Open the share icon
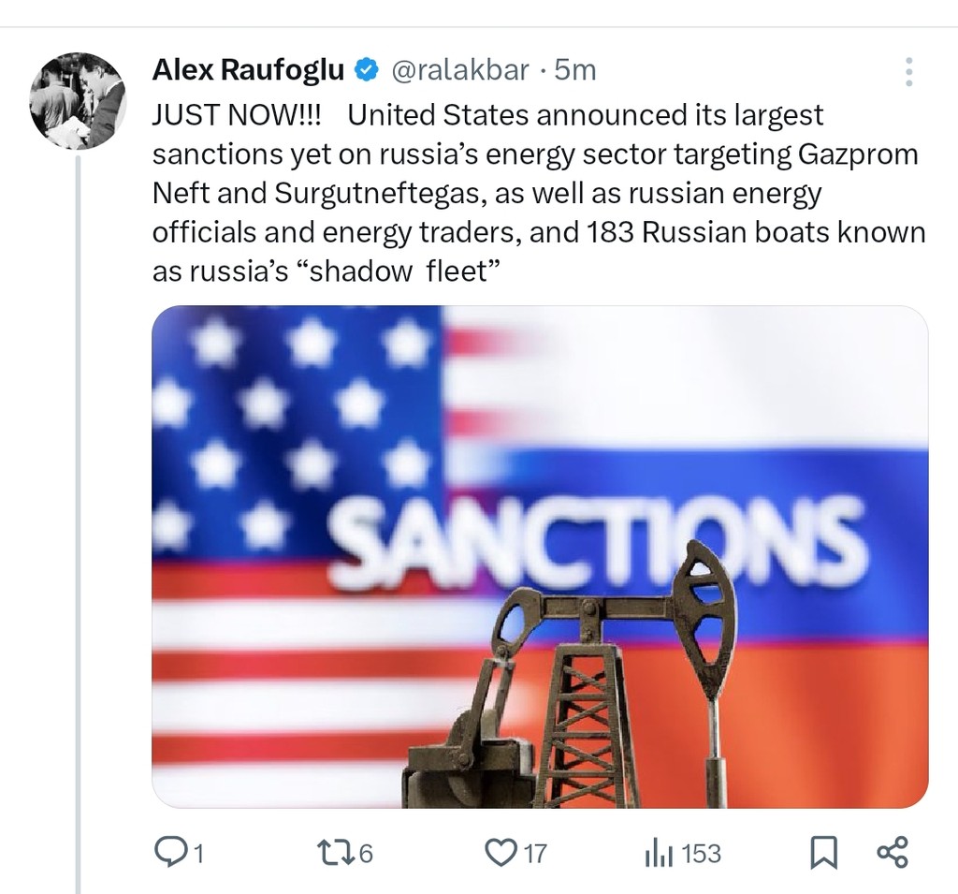 pyautogui.click(x=892, y=851)
